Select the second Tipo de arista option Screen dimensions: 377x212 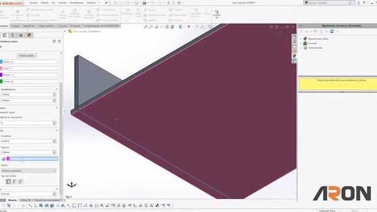pyautogui.click(x=14, y=181)
